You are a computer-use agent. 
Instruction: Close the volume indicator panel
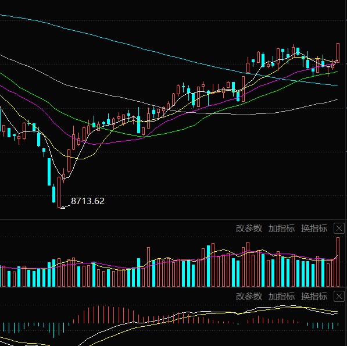339,228
